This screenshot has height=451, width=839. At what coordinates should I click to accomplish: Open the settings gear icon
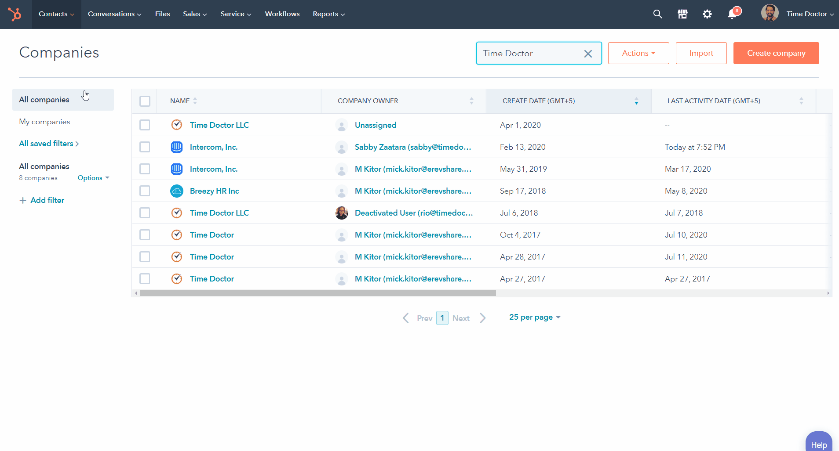pyautogui.click(x=707, y=14)
